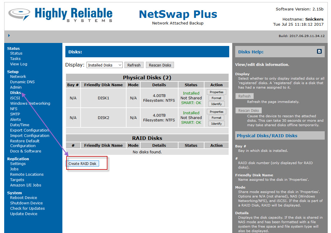The height and width of the screenshot is (233, 331).
Task: Open Tasks in the sidebar
Action: click(15, 59)
